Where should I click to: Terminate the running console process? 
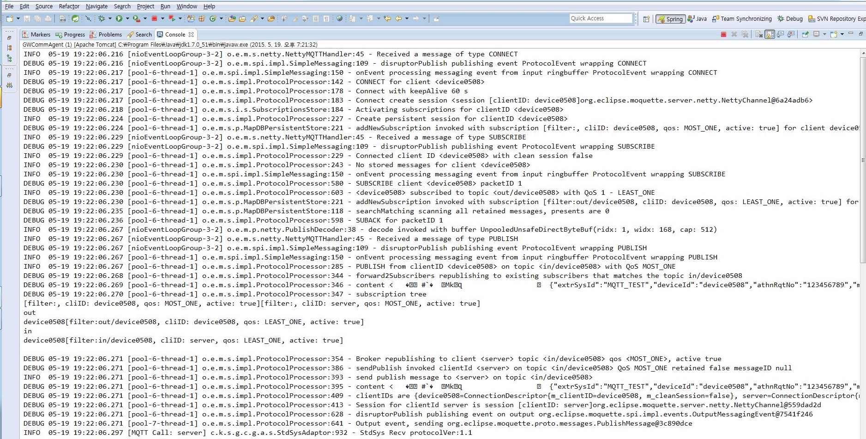click(x=723, y=35)
